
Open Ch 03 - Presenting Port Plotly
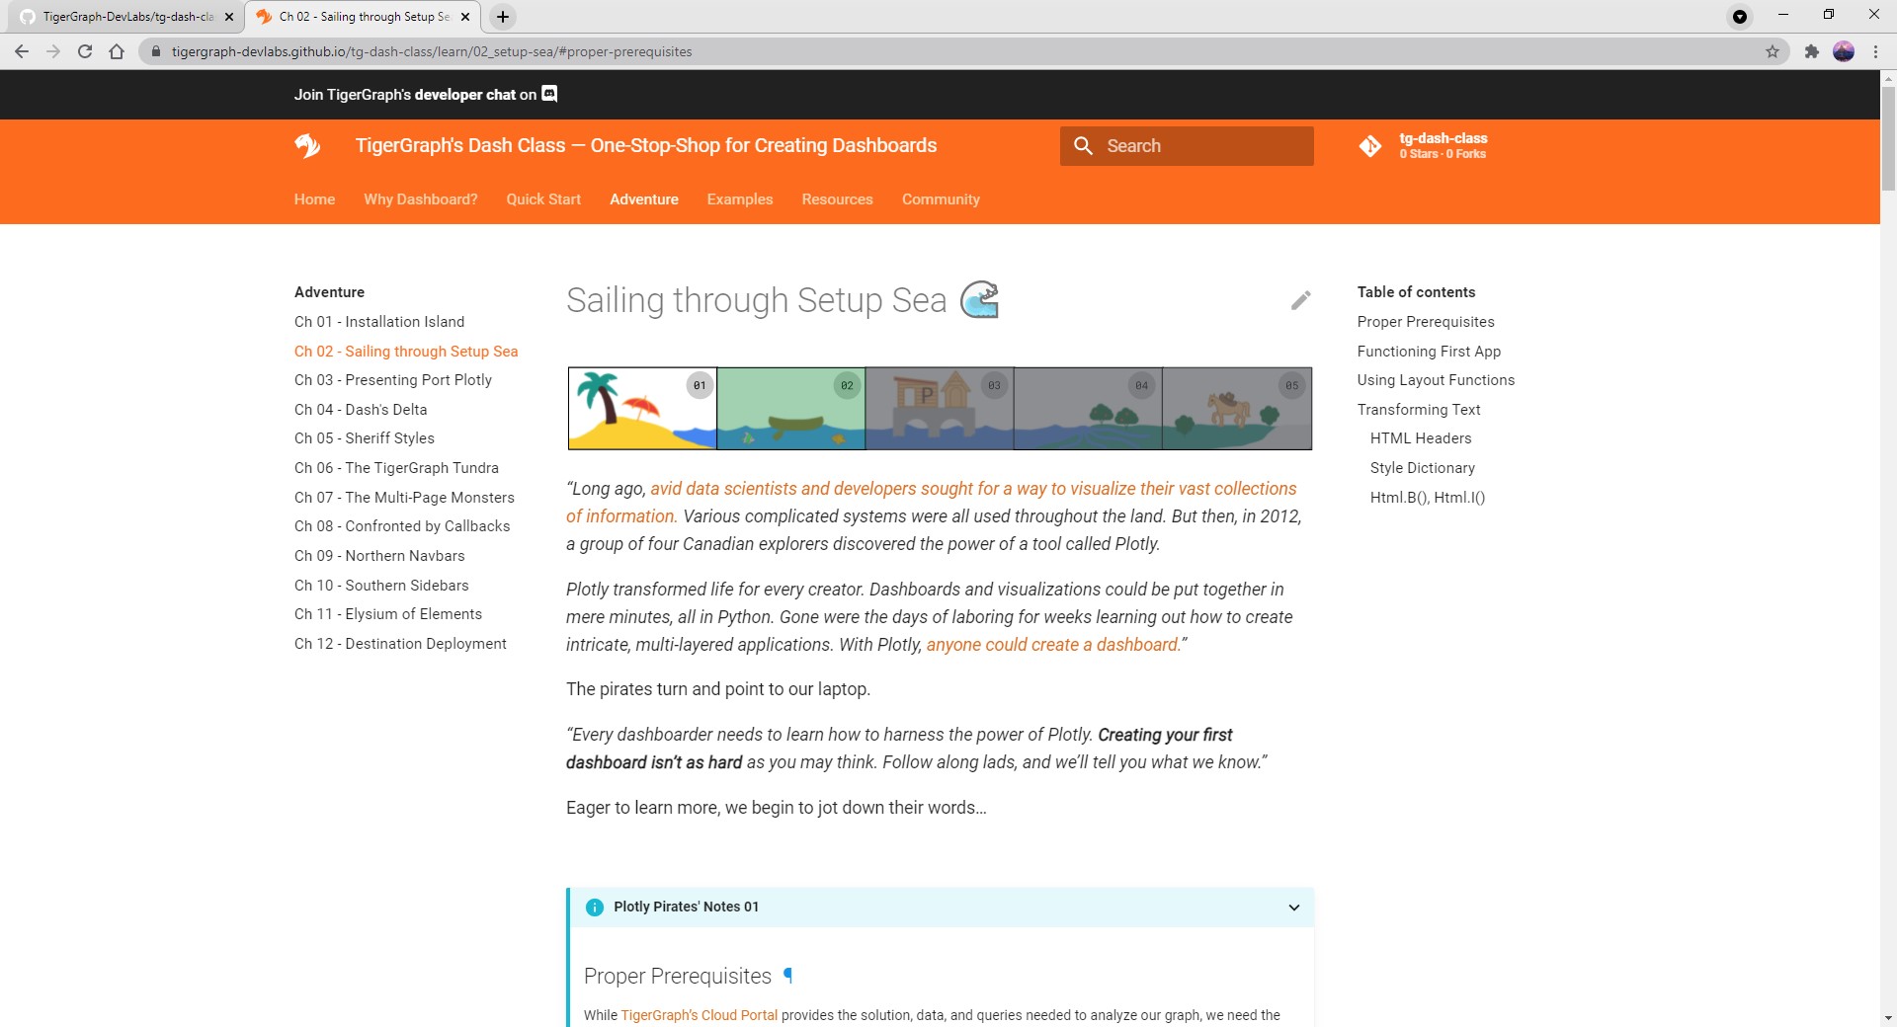click(392, 380)
